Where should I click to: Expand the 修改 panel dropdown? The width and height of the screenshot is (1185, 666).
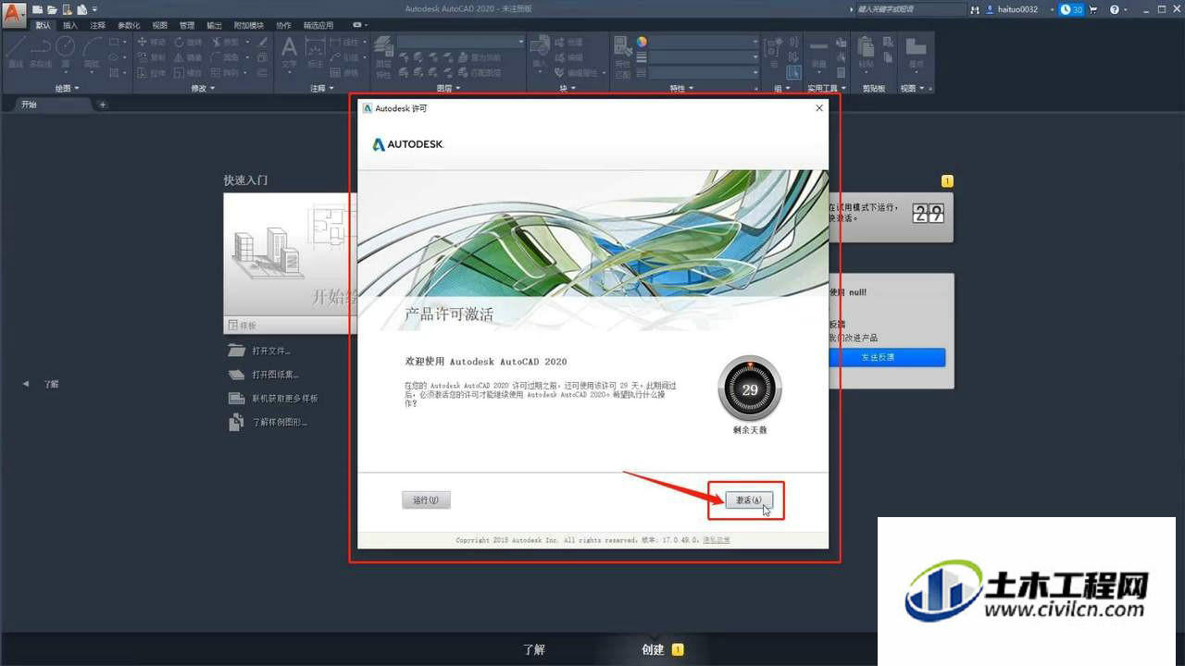(x=203, y=88)
